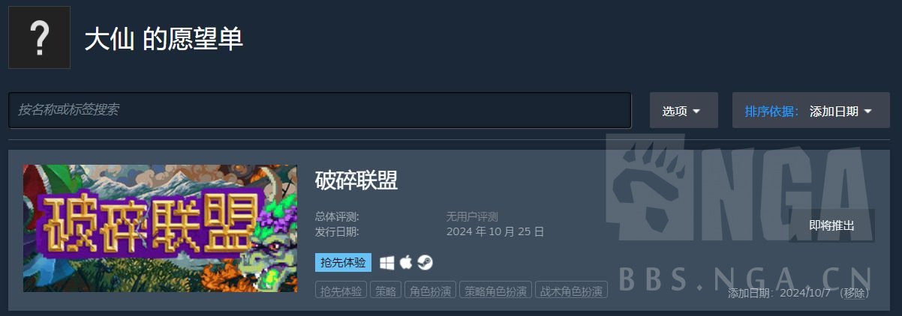Click the Windows platform icon
This screenshot has height=316, width=902.
(387, 263)
